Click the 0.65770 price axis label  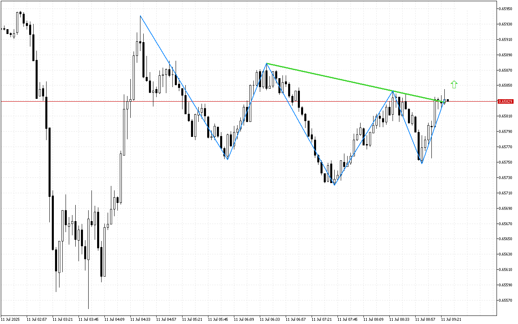(x=506, y=147)
